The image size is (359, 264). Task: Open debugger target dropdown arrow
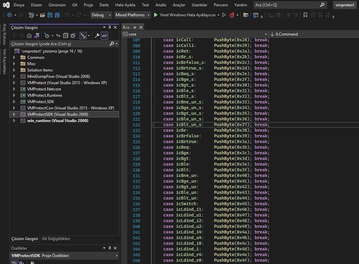218,15
